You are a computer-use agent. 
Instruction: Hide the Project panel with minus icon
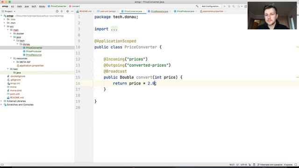coord(72,11)
